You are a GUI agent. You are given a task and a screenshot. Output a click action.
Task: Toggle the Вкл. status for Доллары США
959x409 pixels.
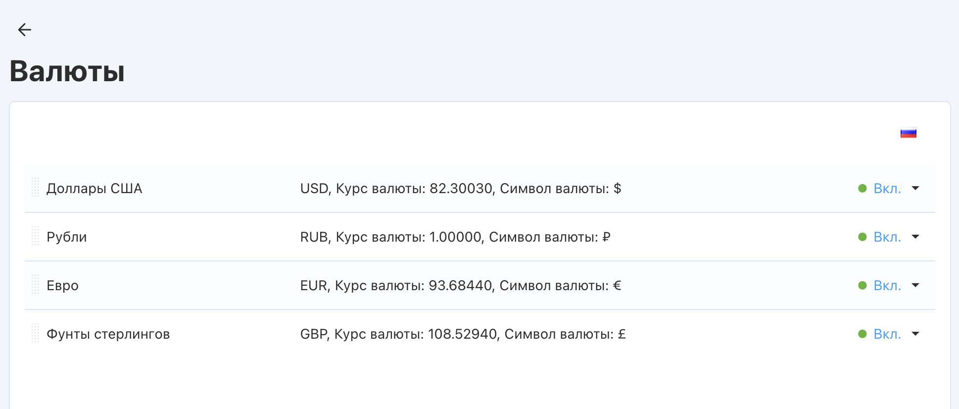coord(887,189)
